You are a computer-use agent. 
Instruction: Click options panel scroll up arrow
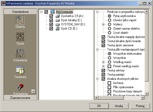tap(146, 12)
